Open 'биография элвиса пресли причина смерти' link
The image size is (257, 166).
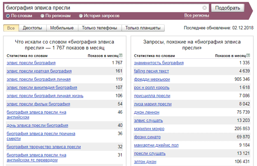(x=41, y=136)
